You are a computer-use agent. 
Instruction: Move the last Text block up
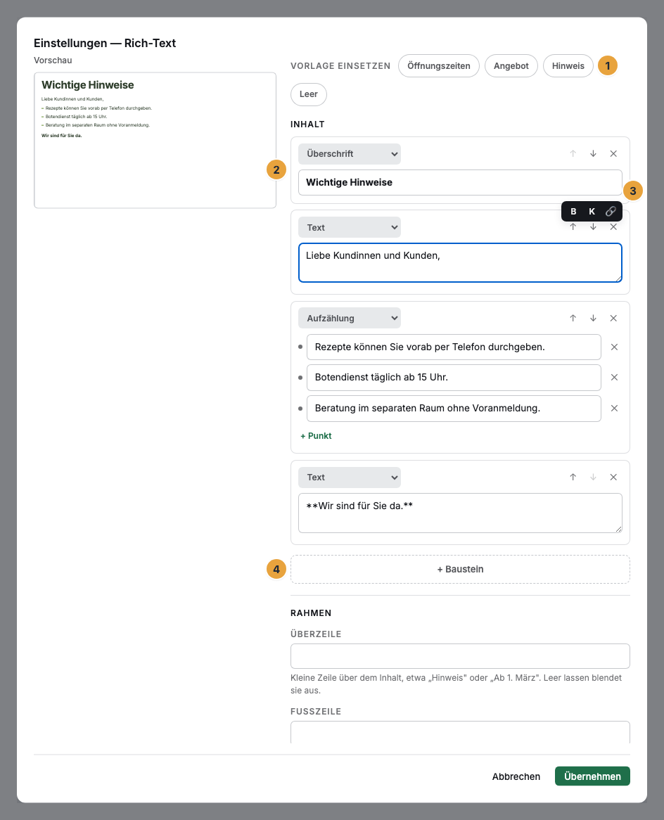pos(573,477)
